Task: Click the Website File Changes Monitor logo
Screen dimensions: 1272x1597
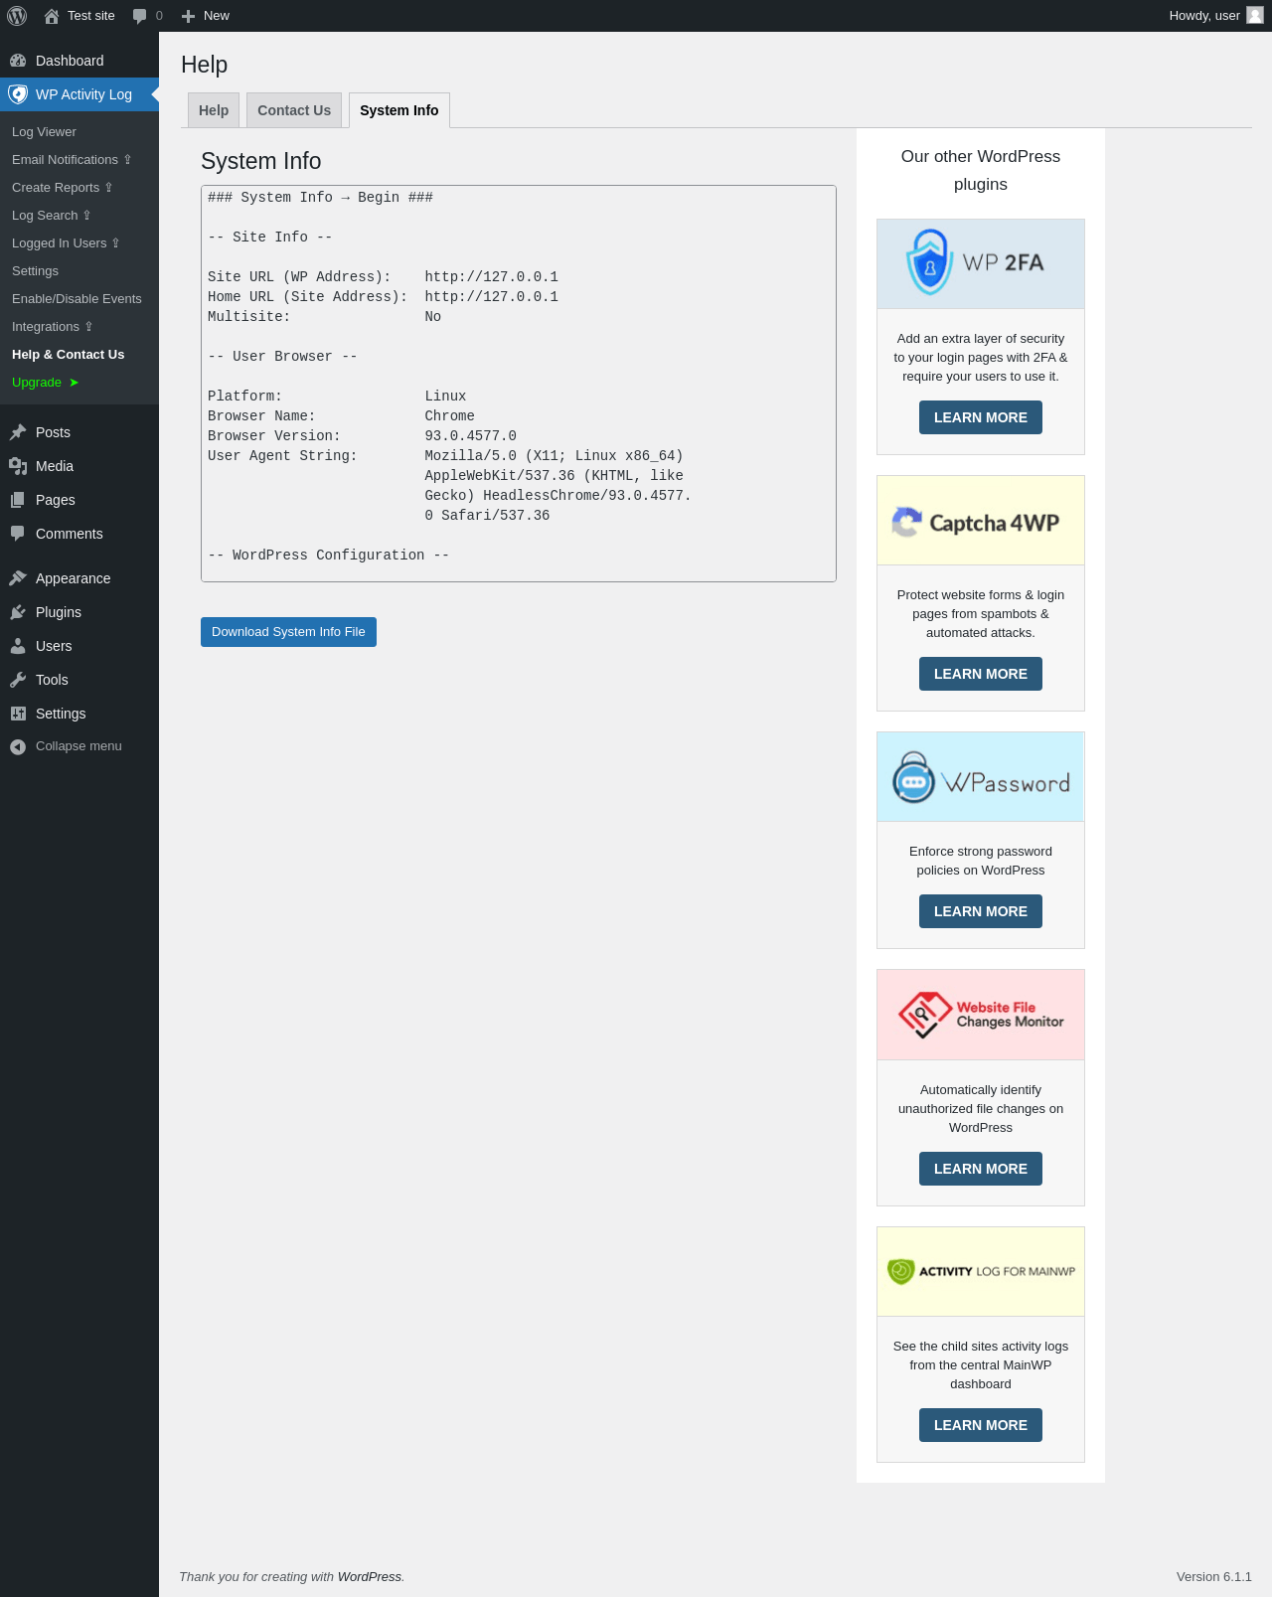Action: pyautogui.click(x=981, y=1015)
